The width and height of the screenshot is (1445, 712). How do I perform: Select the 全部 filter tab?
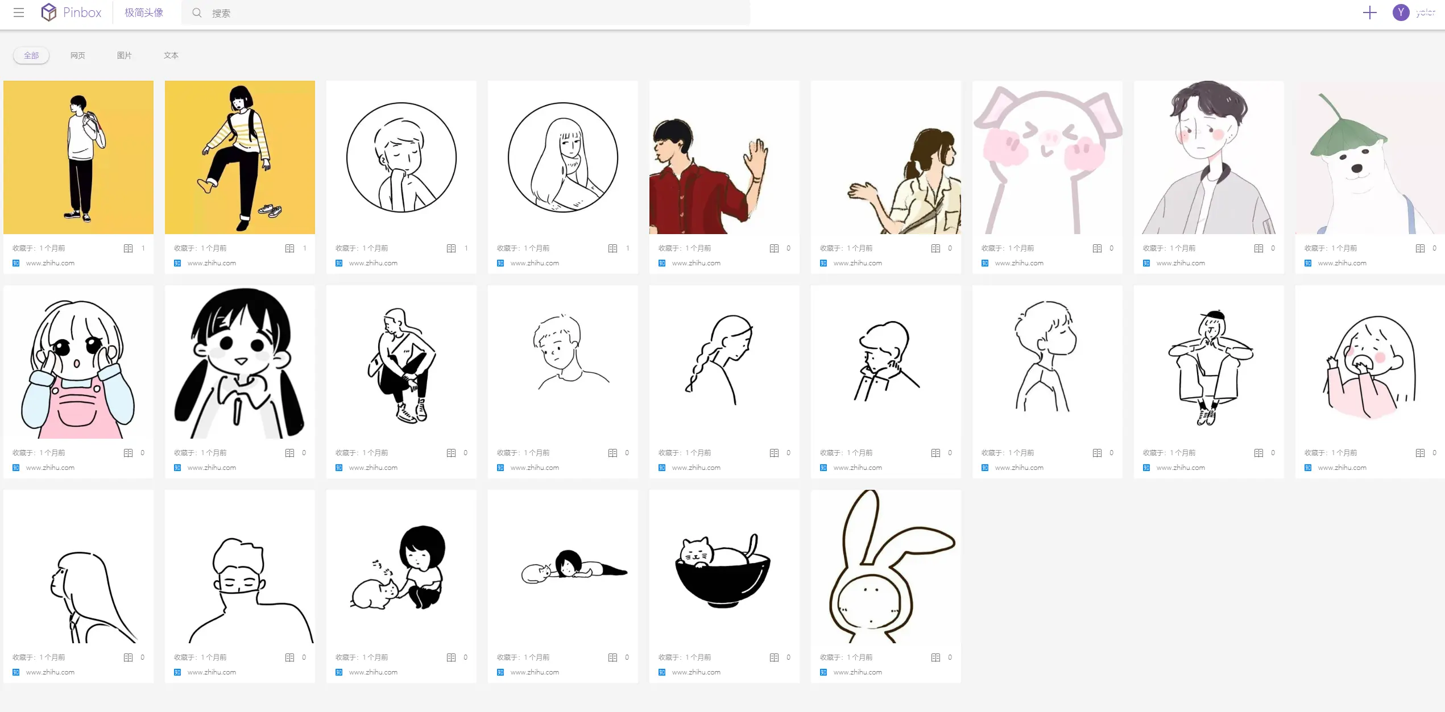pyautogui.click(x=31, y=55)
